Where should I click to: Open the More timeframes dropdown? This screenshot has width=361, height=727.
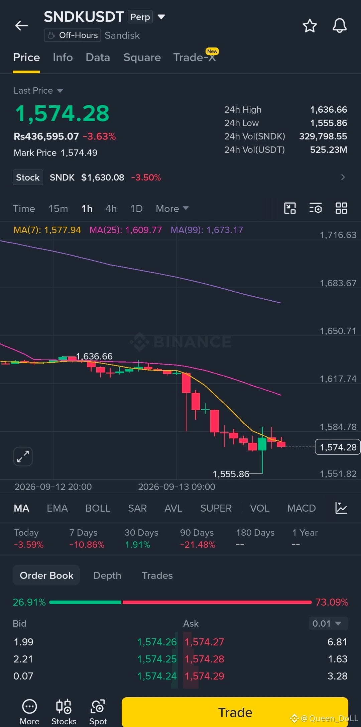[172, 209]
